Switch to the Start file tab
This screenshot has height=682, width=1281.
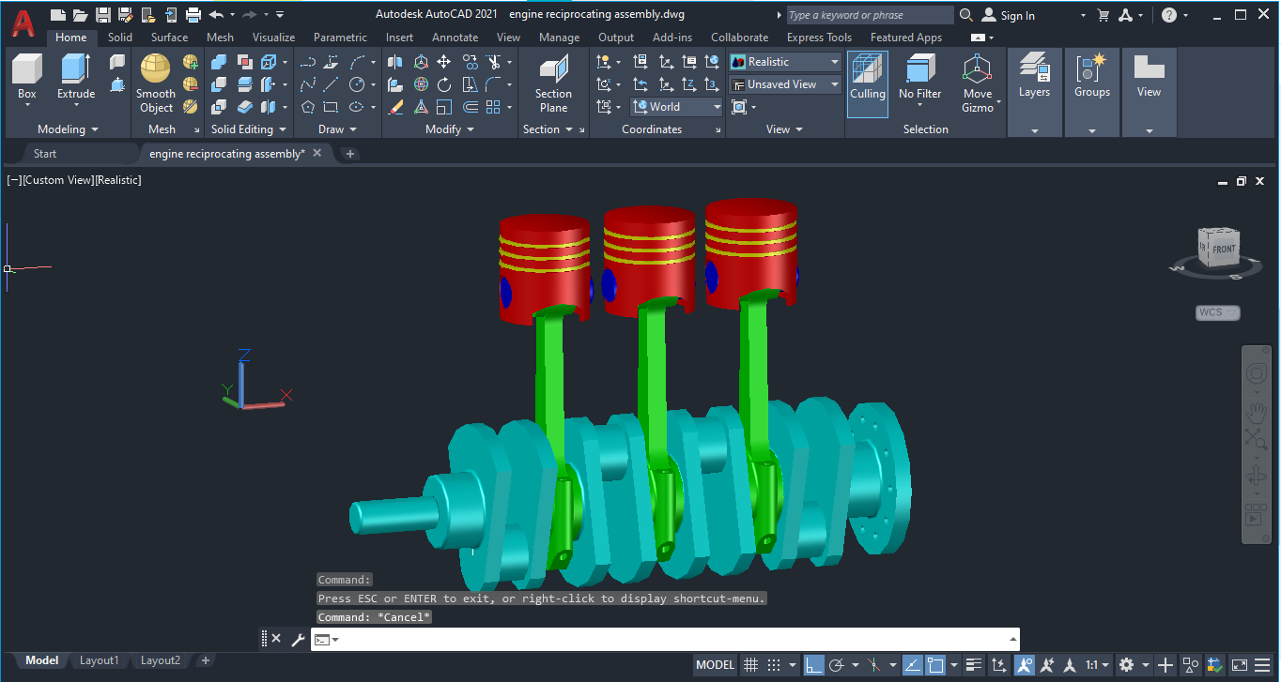(45, 154)
